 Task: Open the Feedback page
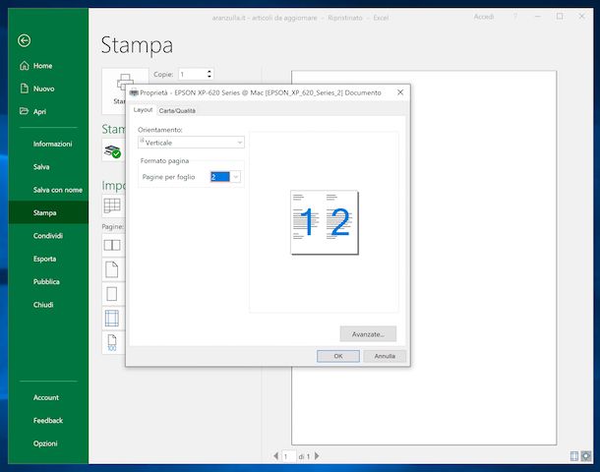[48, 420]
